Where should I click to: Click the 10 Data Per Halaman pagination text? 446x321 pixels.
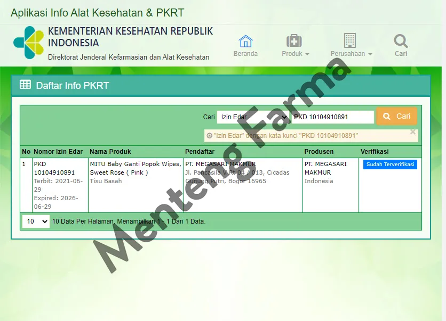tap(129, 221)
